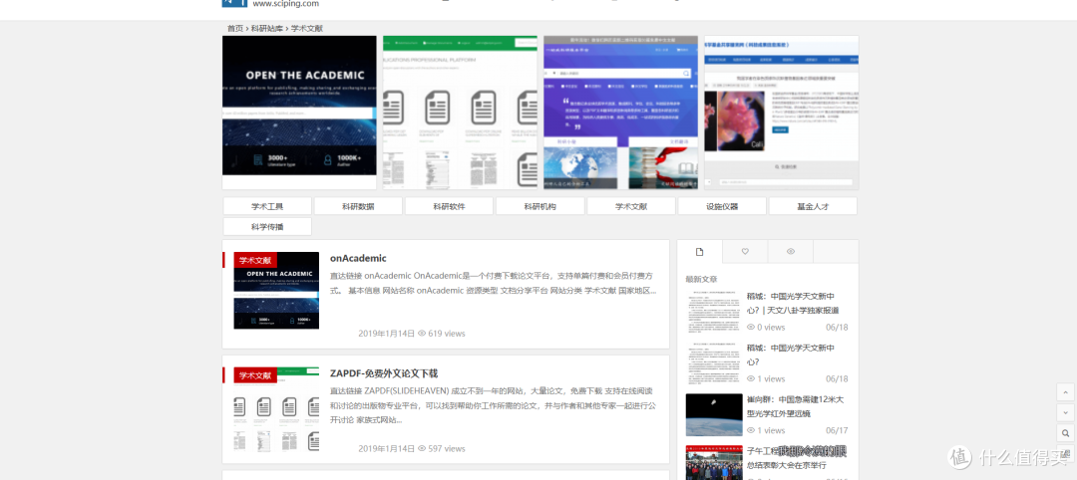Click the Earth-from-space thumbnail of the 崔向群 article

pos(714,414)
